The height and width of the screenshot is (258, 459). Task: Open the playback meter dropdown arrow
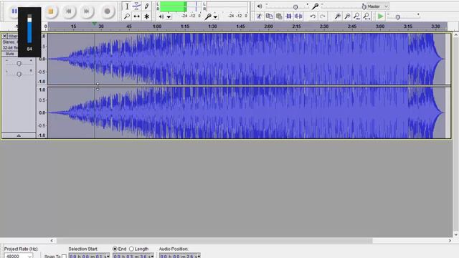(169, 17)
